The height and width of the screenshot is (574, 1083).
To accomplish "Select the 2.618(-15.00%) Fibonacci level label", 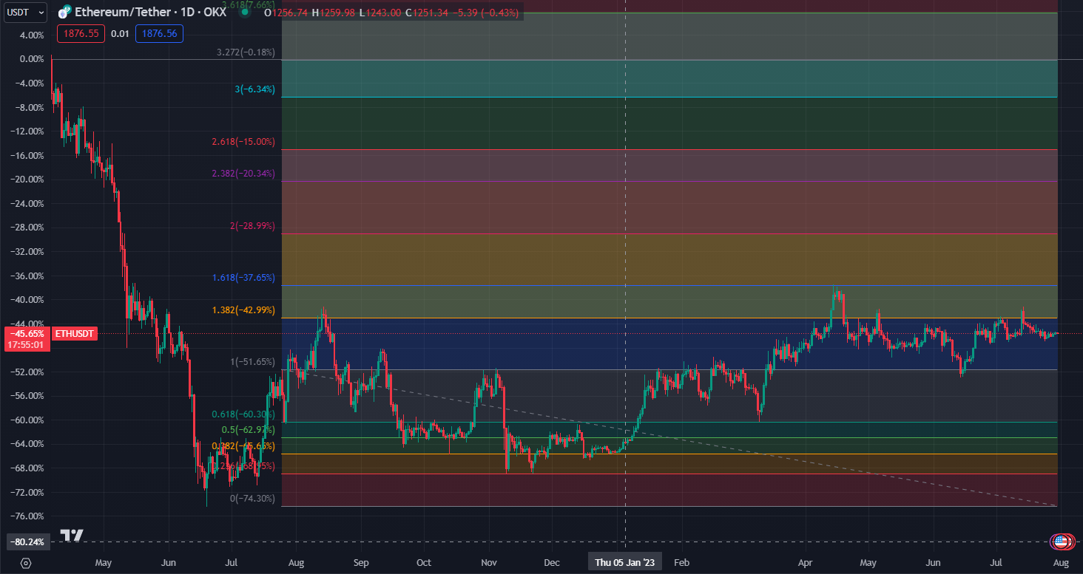I will pyautogui.click(x=243, y=142).
